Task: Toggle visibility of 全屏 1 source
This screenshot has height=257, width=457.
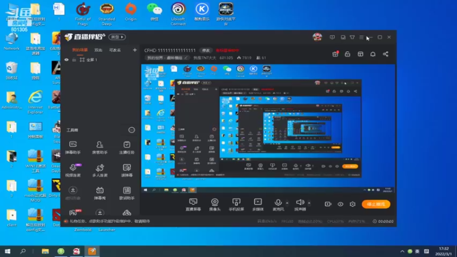Action: coord(66,60)
